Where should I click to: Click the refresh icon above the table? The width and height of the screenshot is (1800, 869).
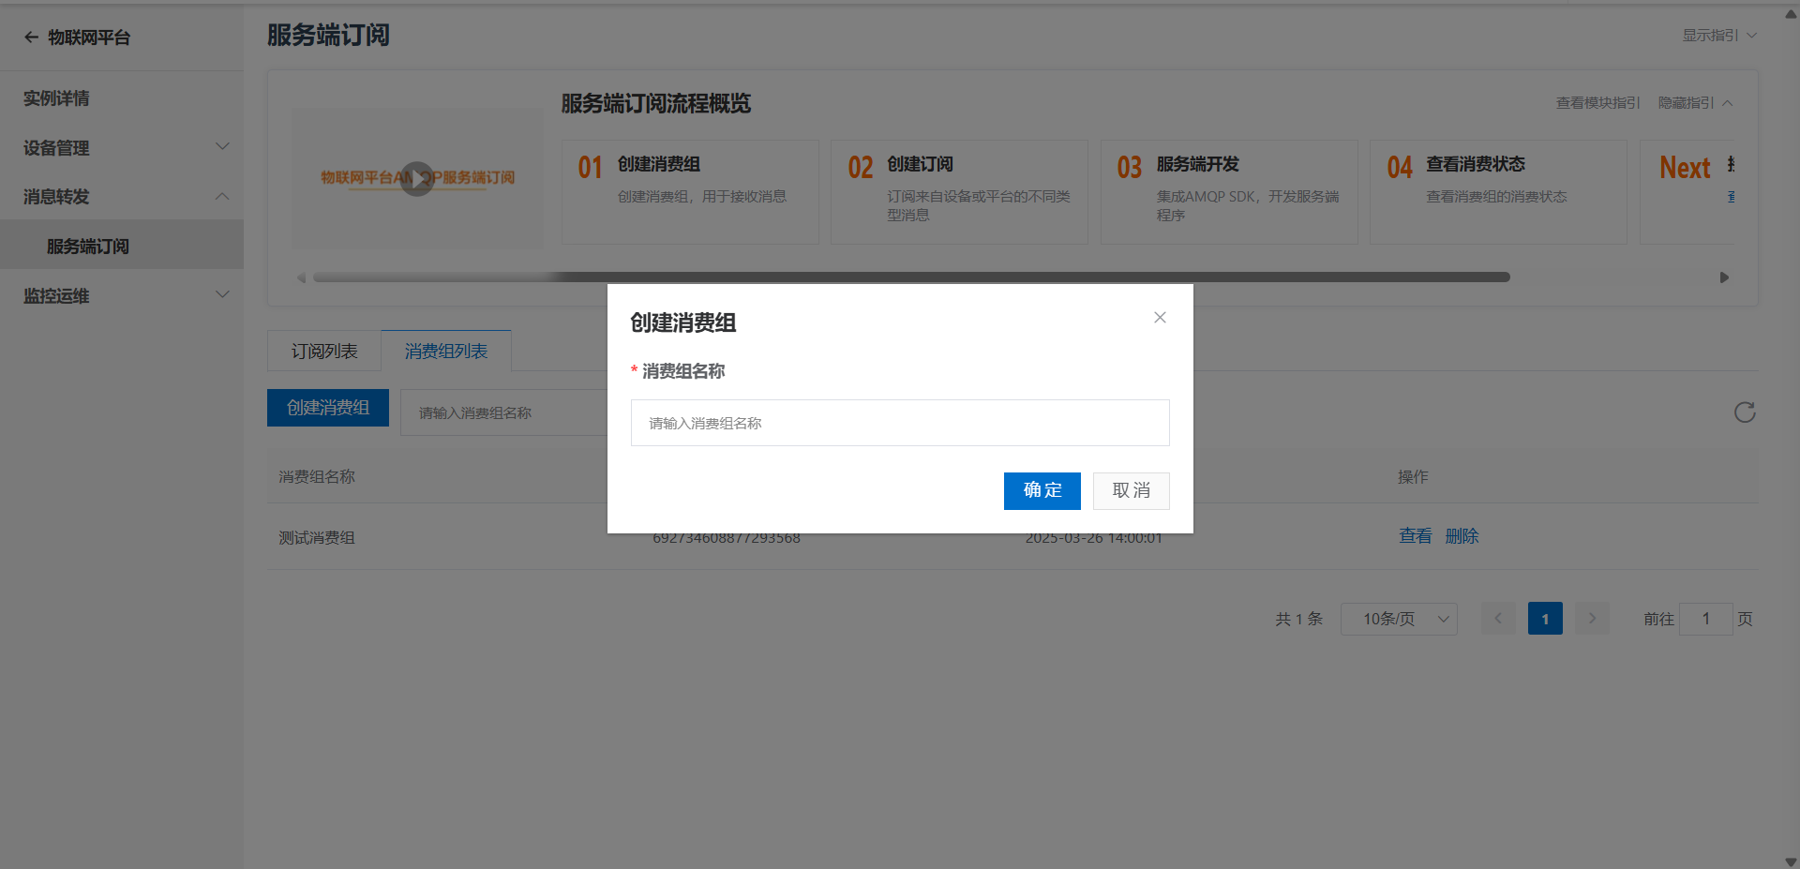1745,412
